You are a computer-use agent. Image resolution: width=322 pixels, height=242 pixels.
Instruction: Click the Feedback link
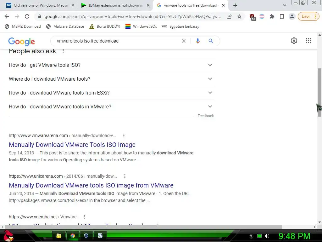(x=206, y=116)
